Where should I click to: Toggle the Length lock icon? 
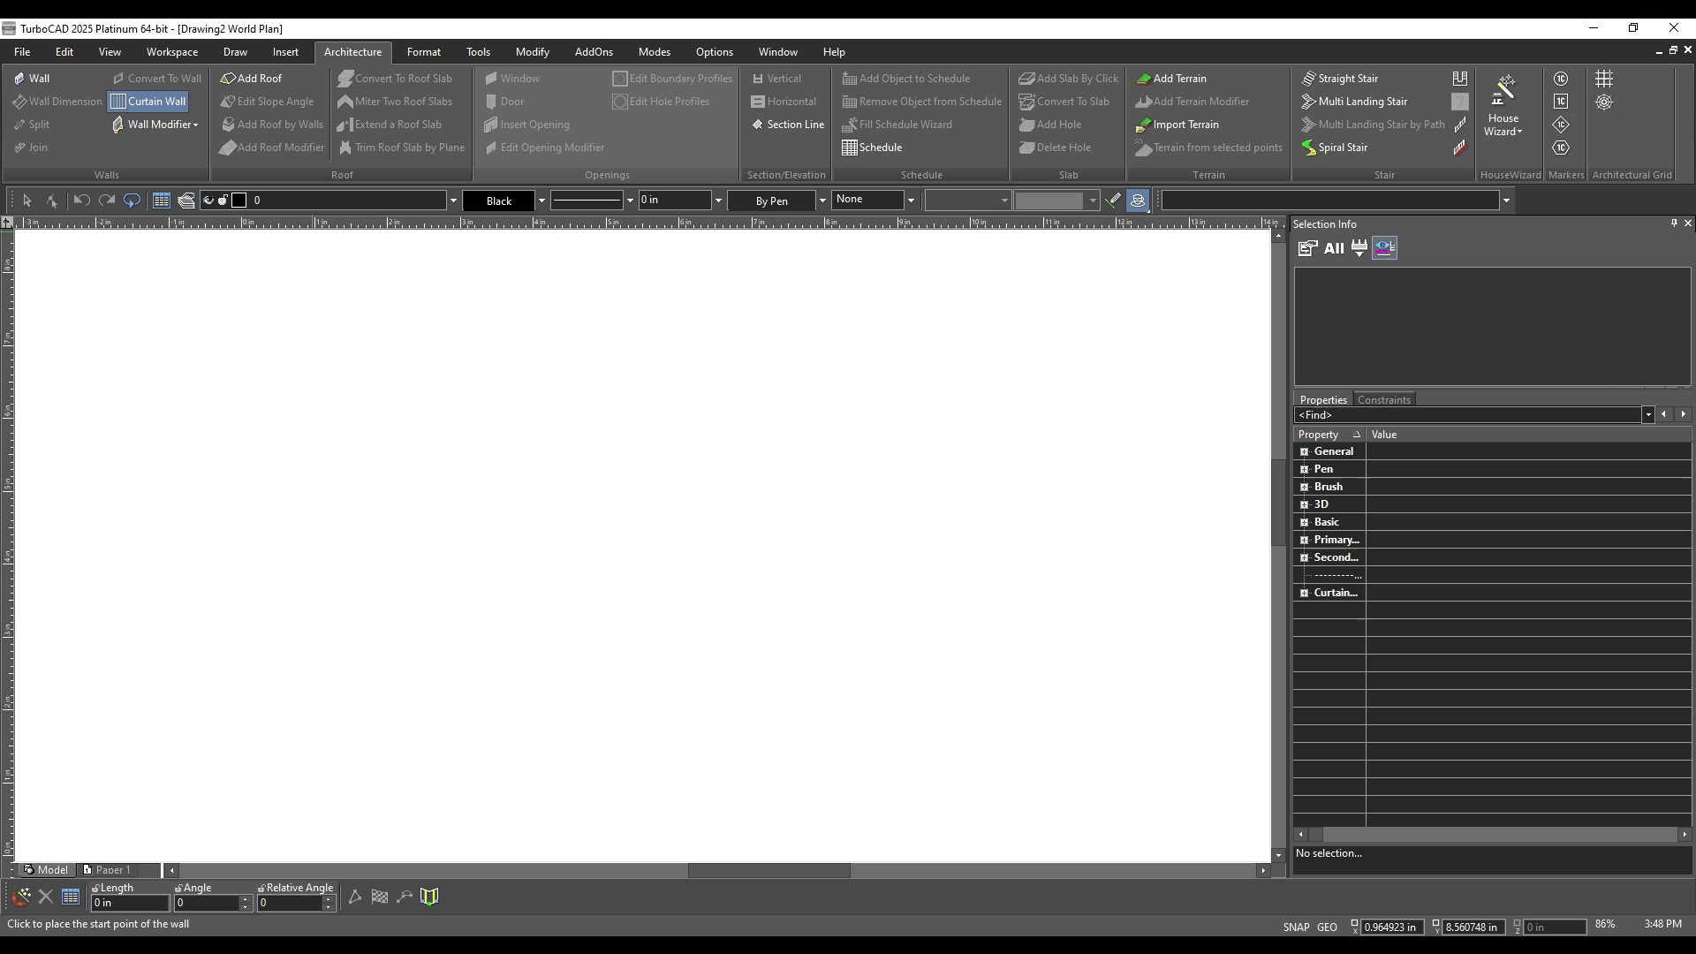(95, 889)
